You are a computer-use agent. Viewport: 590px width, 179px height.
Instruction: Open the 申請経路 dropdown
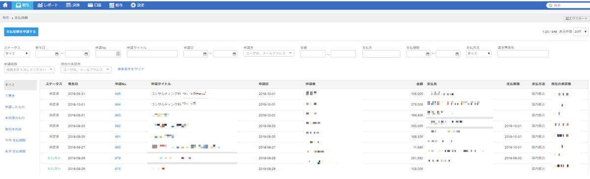point(29,69)
